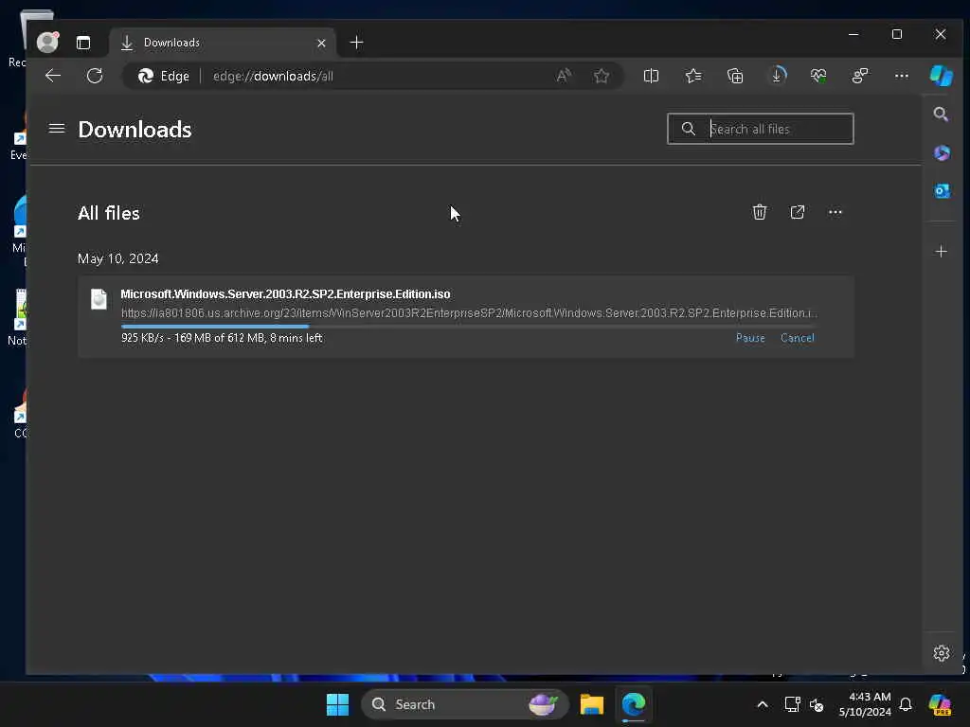Open the tab actions menu icon
970x727 pixels.
pyautogui.click(x=83, y=42)
